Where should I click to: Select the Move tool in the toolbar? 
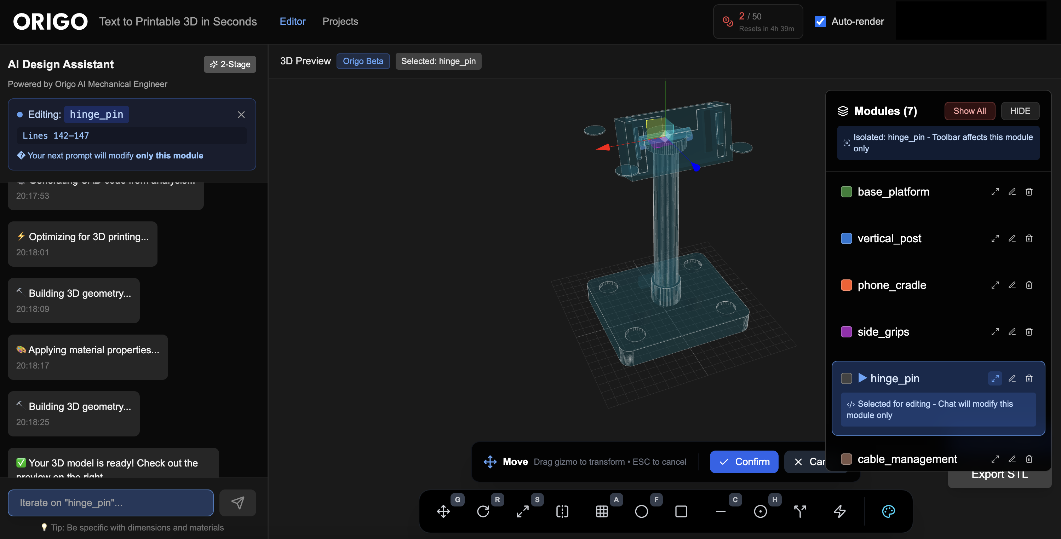click(x=444, y=511)
